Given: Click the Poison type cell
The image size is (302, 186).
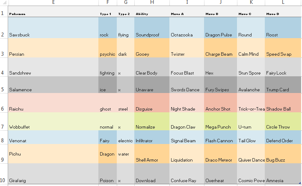Looking at the screenshot, I should [108, 174].
